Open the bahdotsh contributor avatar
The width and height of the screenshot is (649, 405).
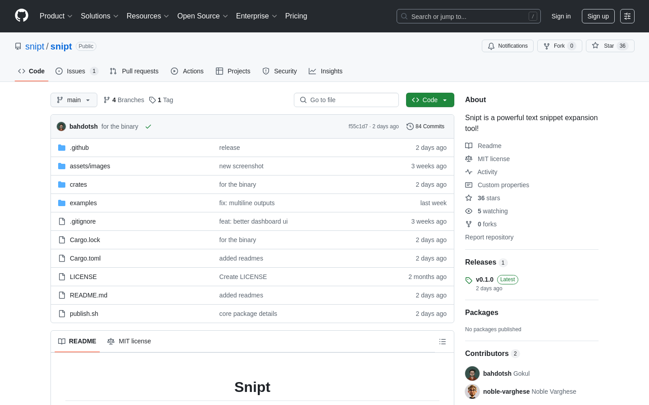(472, 373)
